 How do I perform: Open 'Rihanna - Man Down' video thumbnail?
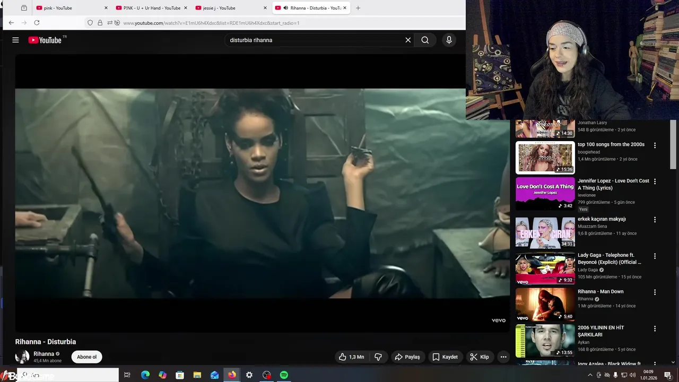pos(545,305)
